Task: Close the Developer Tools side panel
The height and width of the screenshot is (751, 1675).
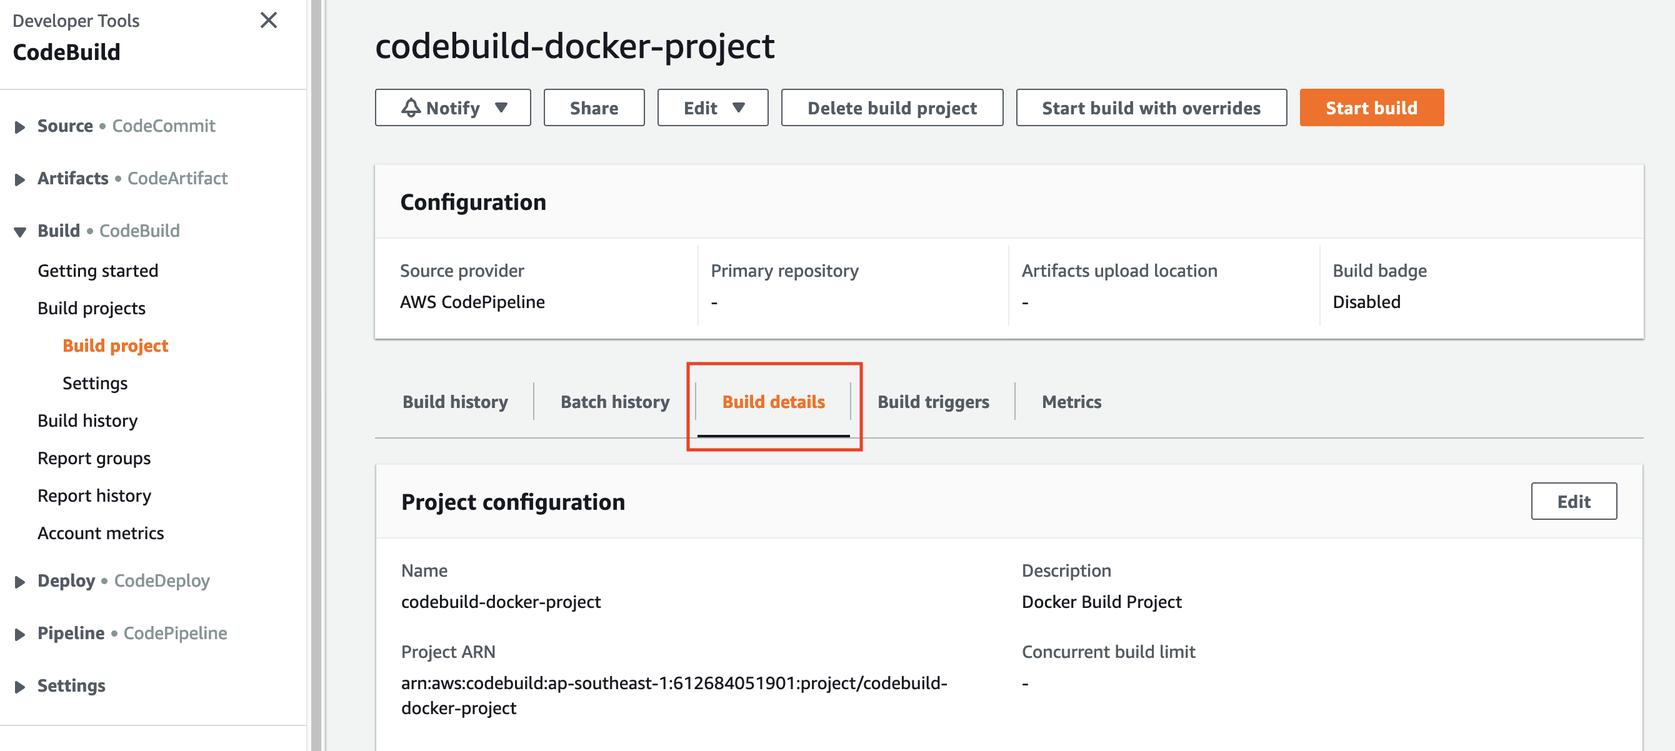Action: [269, 20]
